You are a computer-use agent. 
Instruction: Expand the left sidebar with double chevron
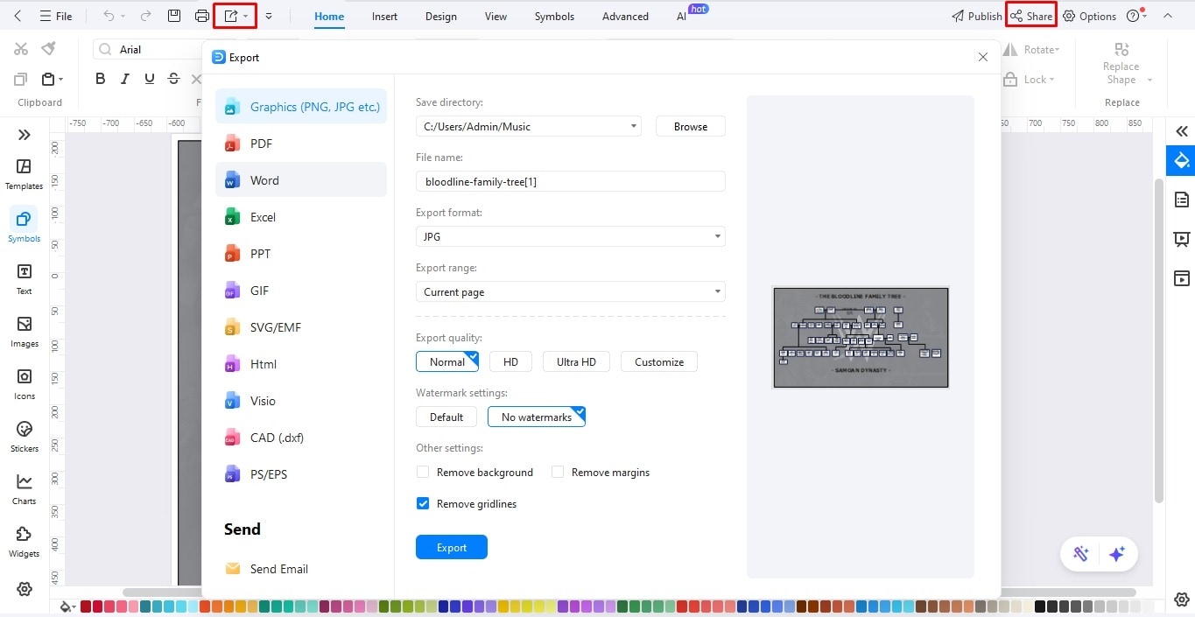coord(24,135)
